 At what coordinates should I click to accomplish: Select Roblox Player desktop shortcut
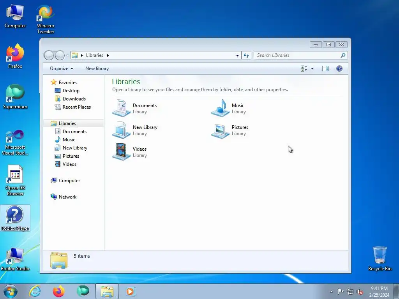coord(15,218)
